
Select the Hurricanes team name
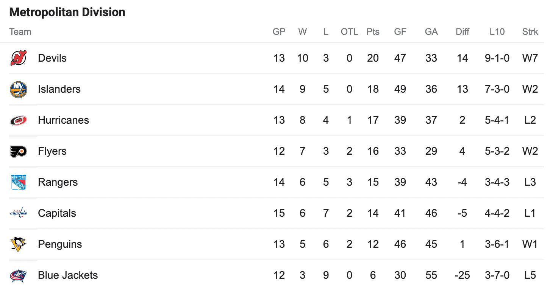pos(64,120)
